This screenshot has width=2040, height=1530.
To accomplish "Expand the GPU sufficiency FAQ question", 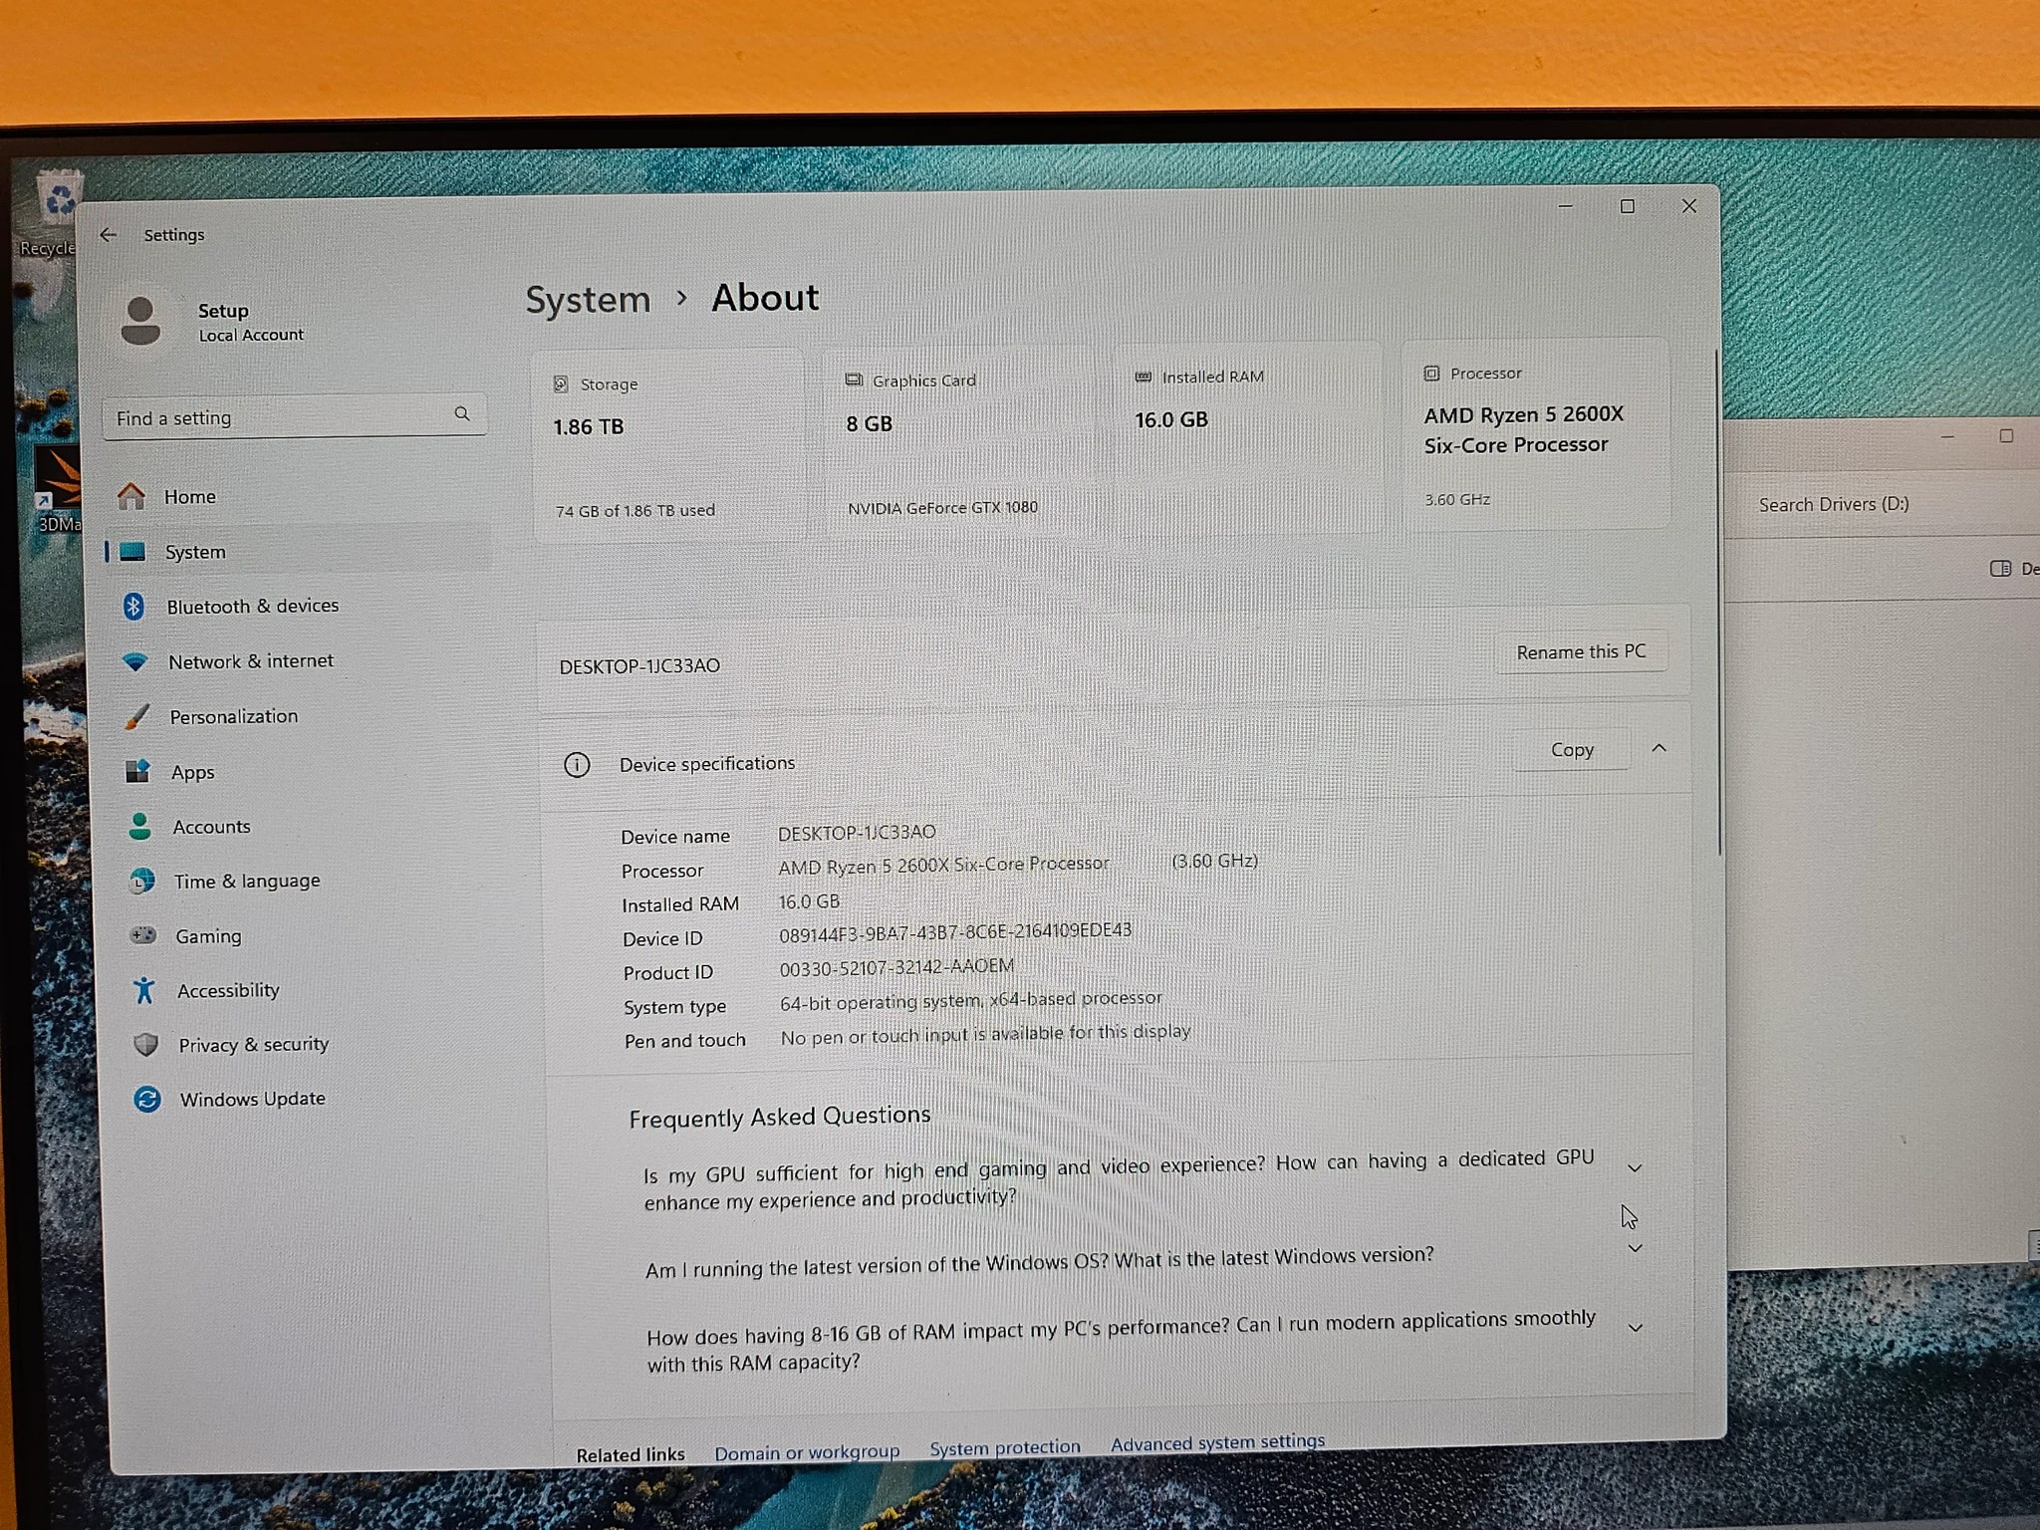I will (x=1635, y=1167).
